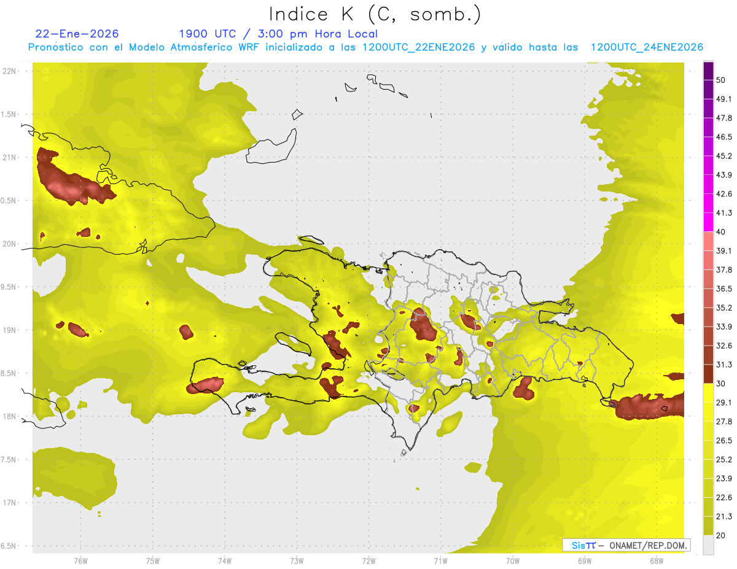
Task: Click the '20' color scale value
Action: coord(721,536)
